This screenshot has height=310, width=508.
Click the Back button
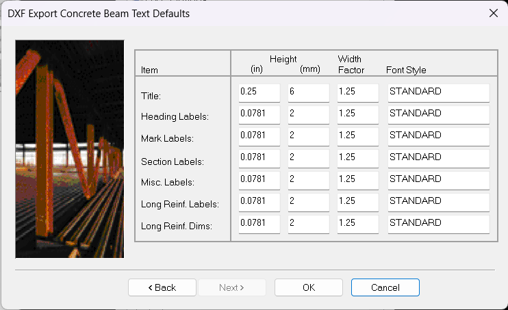coord(162,287)
